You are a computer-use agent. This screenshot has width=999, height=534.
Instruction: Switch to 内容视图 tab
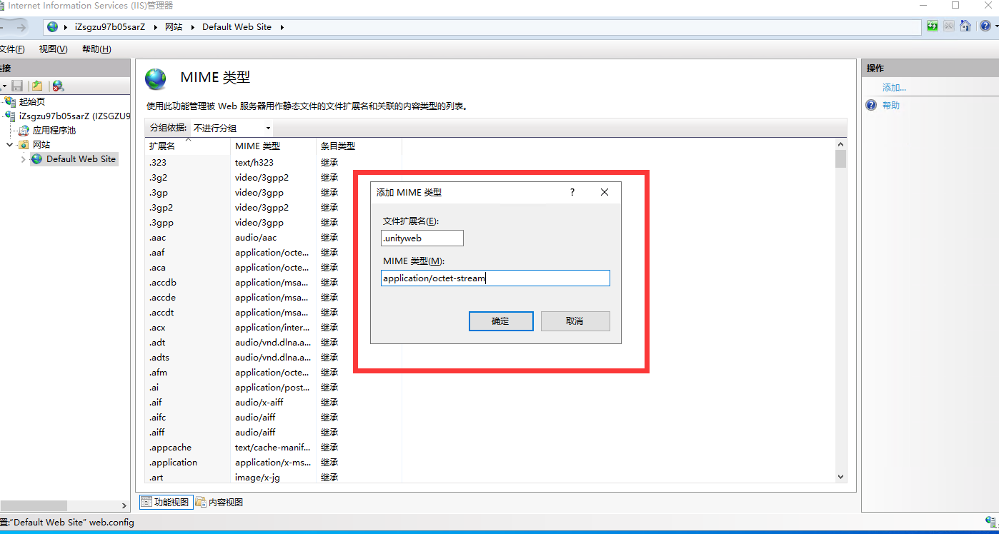click(x=219, y=502)
